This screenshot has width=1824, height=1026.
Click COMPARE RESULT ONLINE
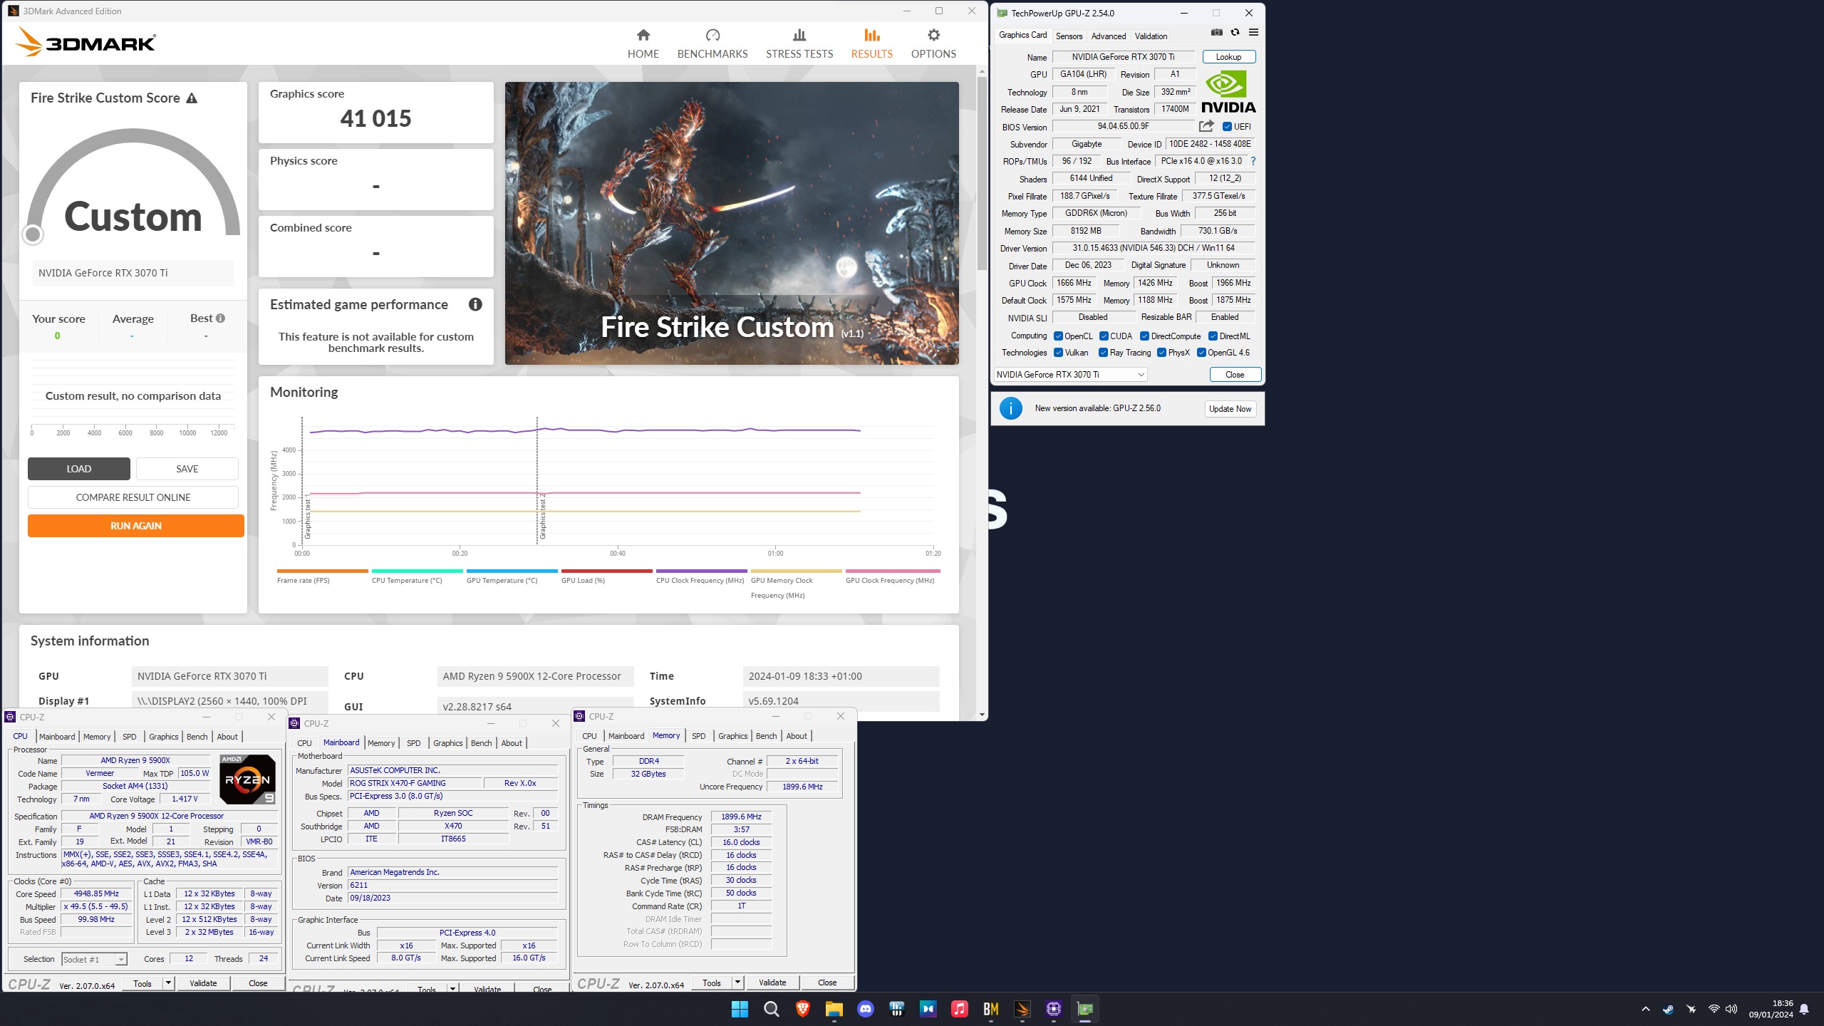pyautogui.click(x=133, y=497)
